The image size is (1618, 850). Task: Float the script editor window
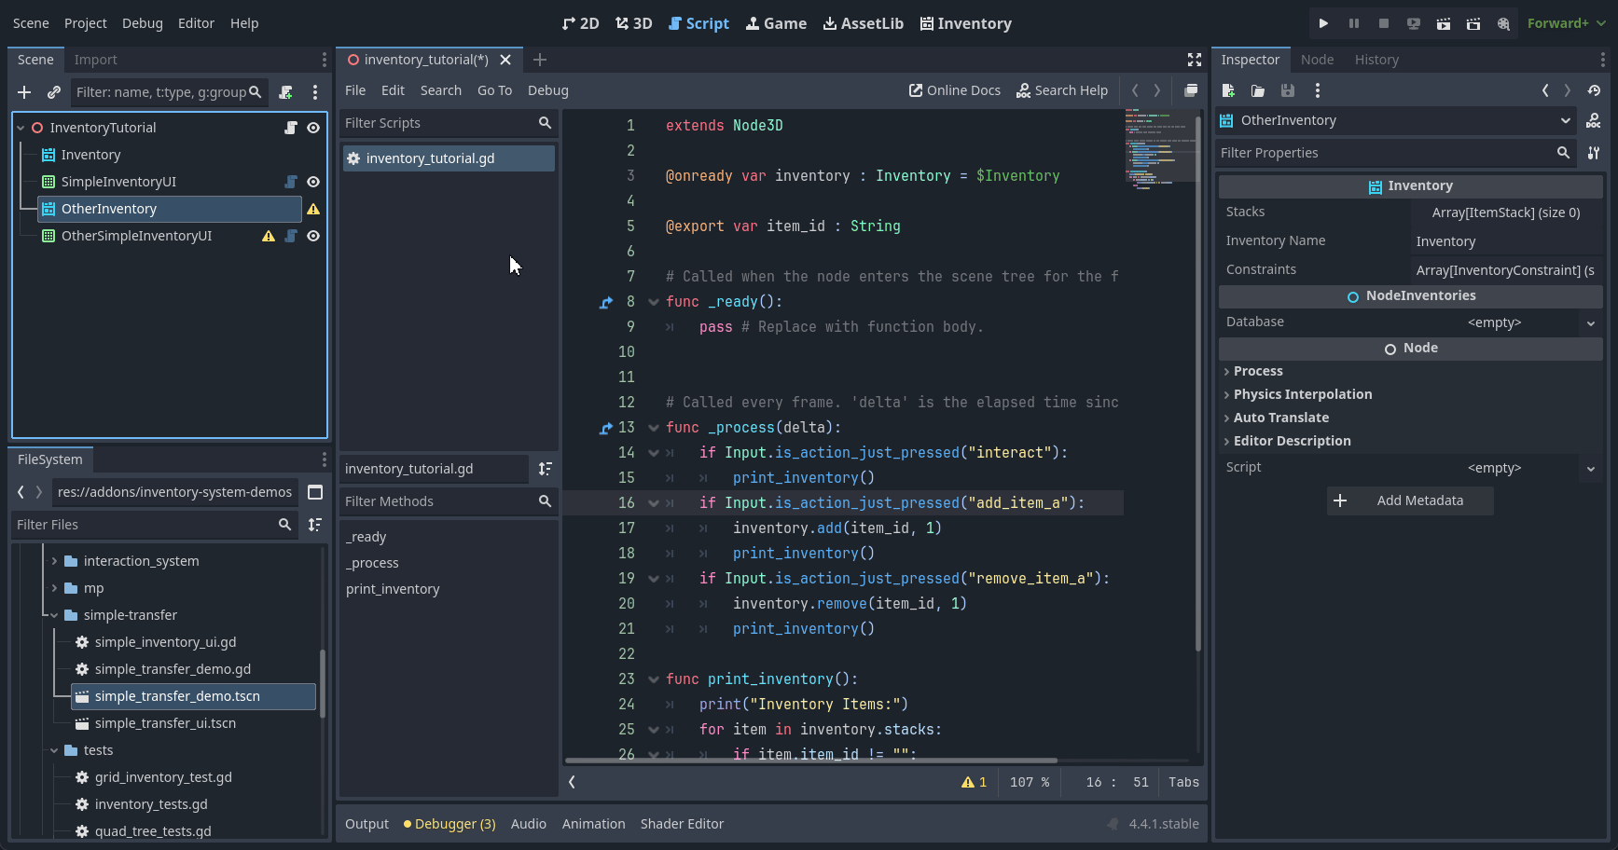tap(1191, 90)
